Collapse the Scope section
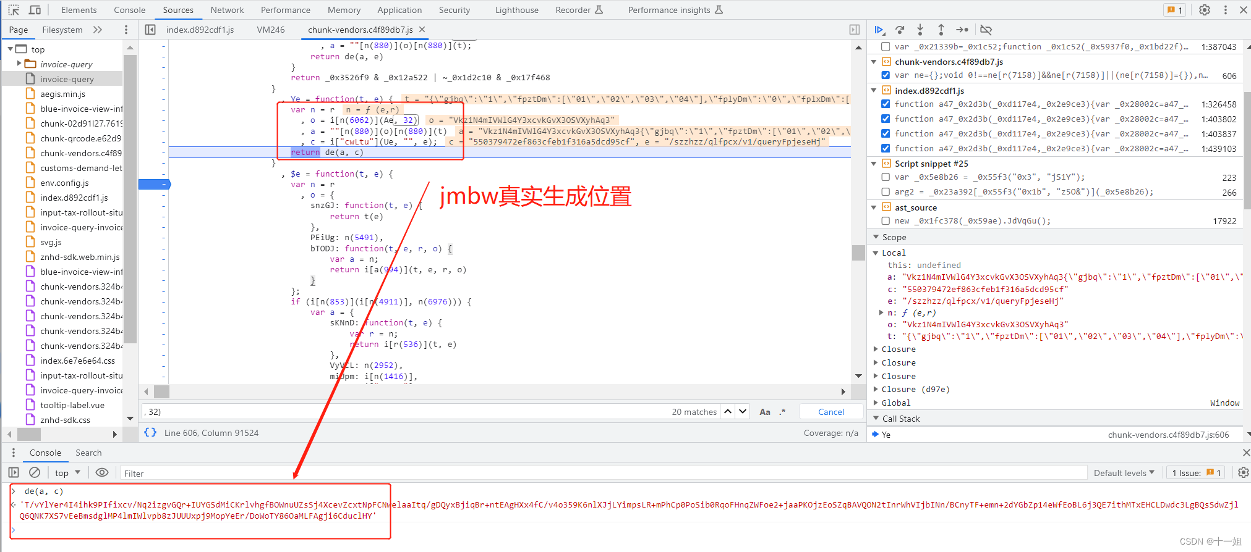The height and width of the screenshot is (552, 1251). tap(876, 237)
